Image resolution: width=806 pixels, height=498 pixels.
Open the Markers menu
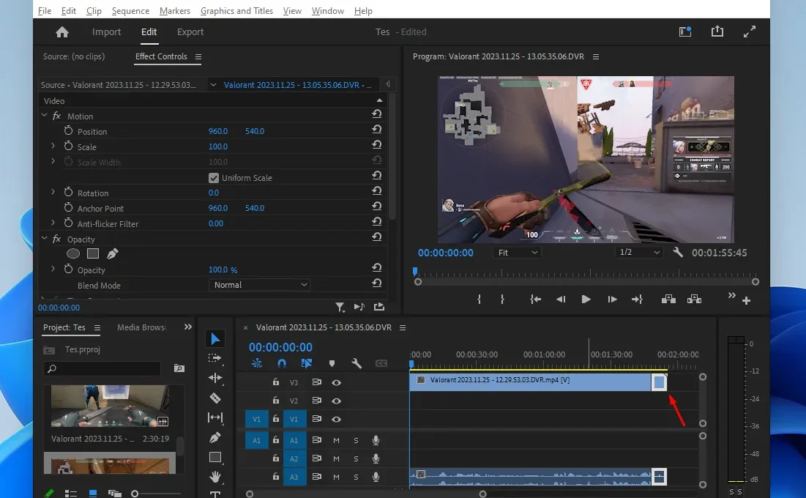pyautogui.click(x=175, y=11)
